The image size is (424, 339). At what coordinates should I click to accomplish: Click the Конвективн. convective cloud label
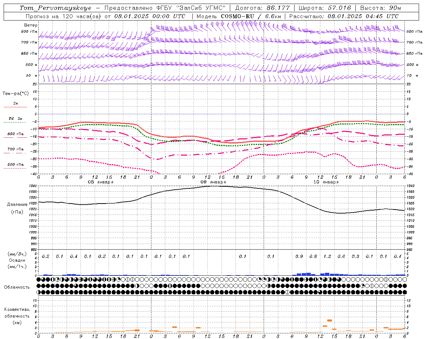[17, 310]
